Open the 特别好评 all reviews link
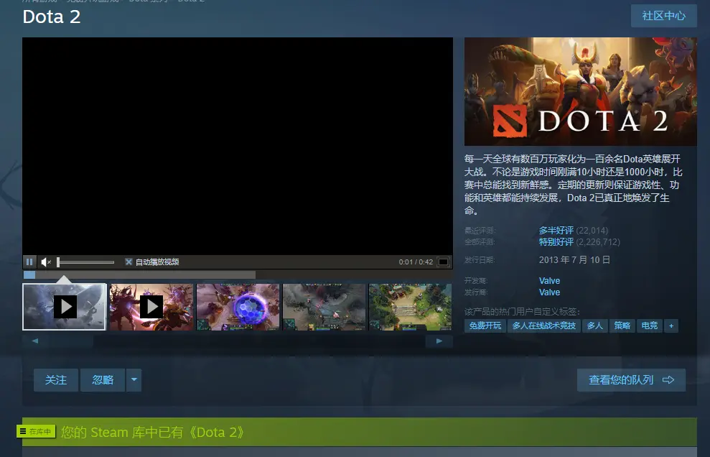710x457 pixels. (556, 242)
